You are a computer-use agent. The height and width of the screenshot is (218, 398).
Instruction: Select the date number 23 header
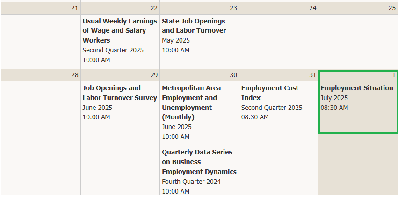tap(233, 8)
